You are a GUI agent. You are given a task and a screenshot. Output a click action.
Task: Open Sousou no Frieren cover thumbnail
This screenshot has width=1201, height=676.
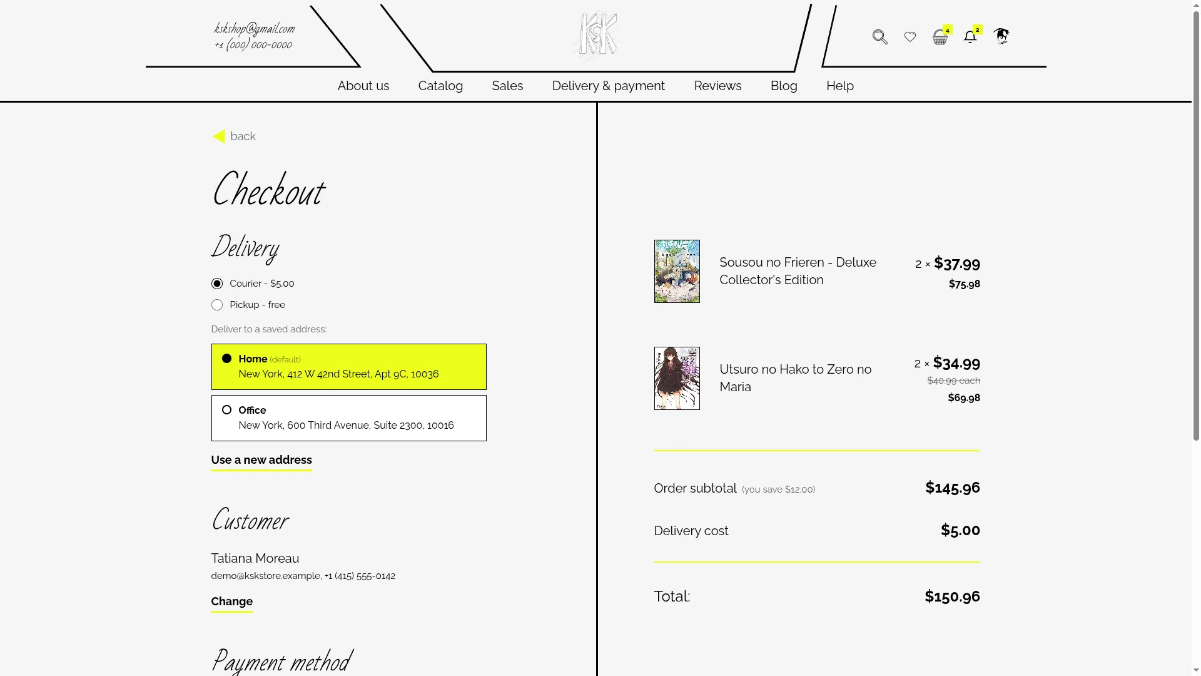(677, 271)
